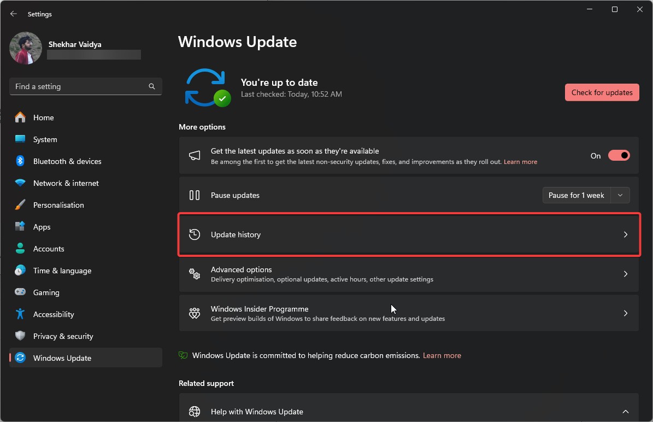Disable latest updates as soon as available
This screenshot has height=422, width=653.
pos(619,155)
